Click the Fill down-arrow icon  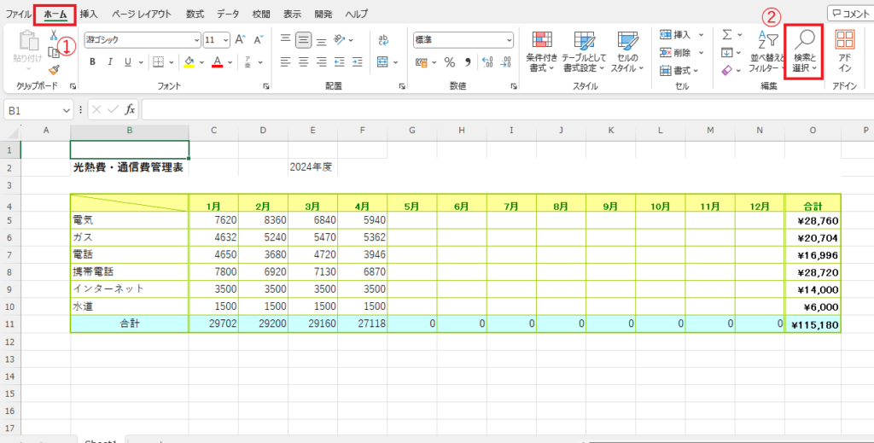point(727,52)
